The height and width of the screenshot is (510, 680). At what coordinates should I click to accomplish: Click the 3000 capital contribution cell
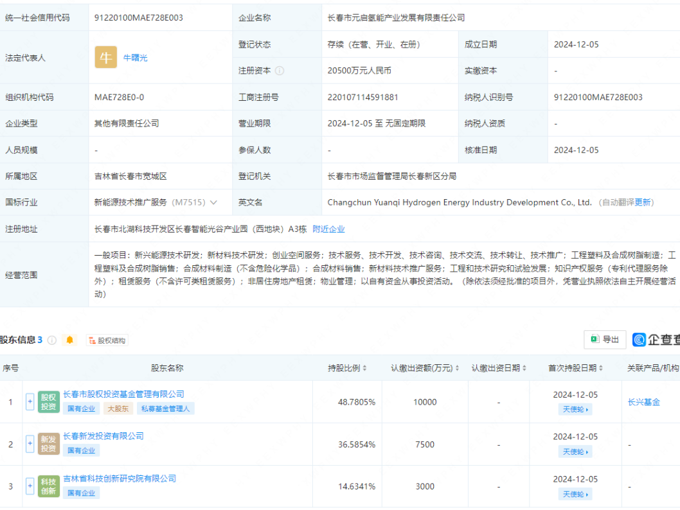click(x=425, y=487)
